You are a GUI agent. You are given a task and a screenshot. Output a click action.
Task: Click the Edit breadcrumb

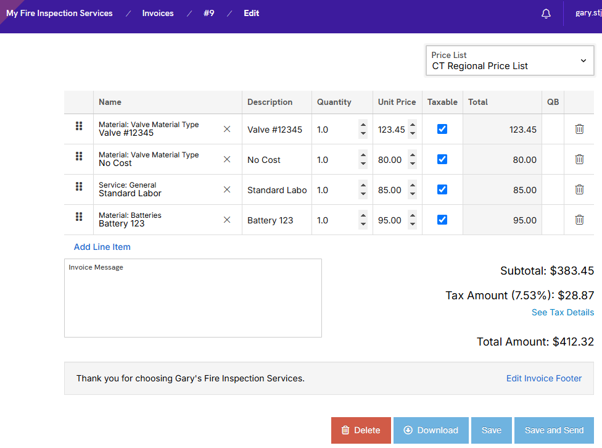pyautogui.click(x=252, y=13)
